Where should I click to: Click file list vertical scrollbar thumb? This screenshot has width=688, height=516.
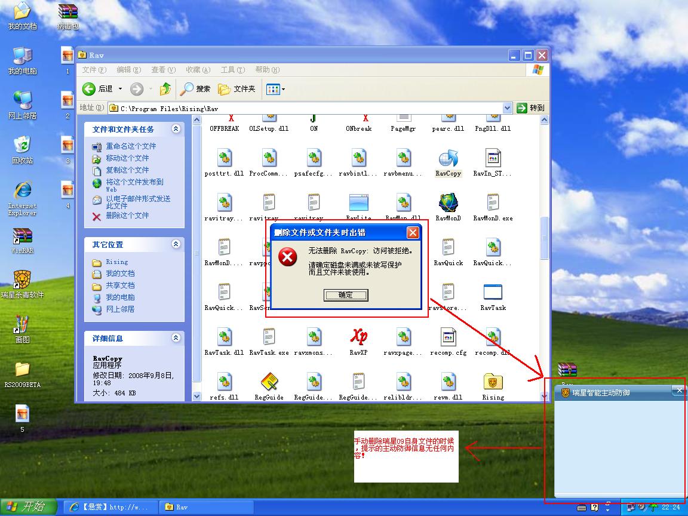pos(544,238)
